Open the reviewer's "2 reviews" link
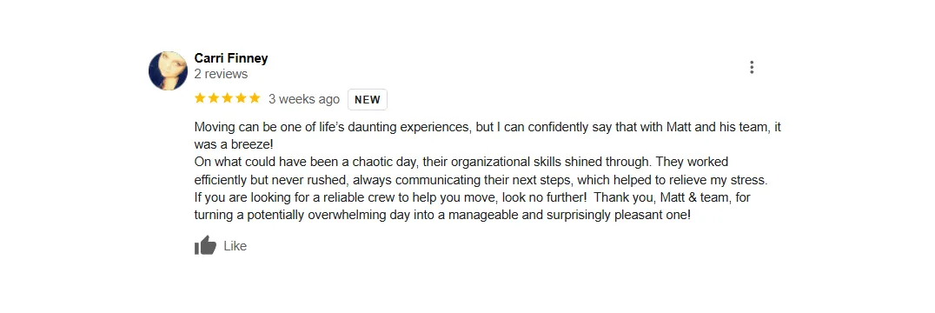The height and width of the screenshot is (313, 935). click(221, 75)
